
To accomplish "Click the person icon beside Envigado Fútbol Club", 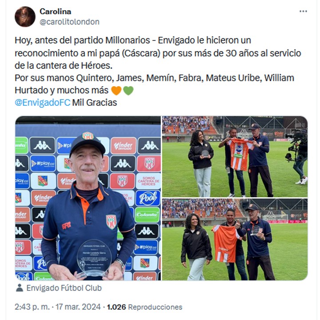I will [20, 288].
